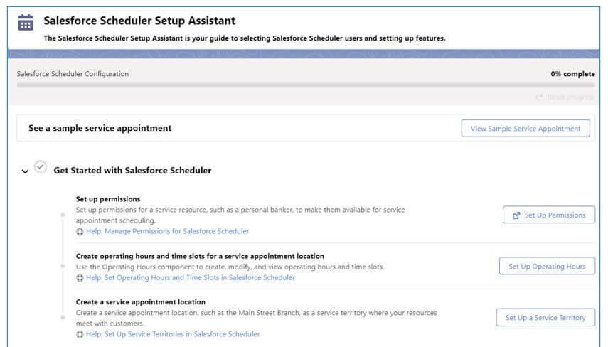Open View Sample Service Appointment
608x347 pixels.
click(526, 128)
